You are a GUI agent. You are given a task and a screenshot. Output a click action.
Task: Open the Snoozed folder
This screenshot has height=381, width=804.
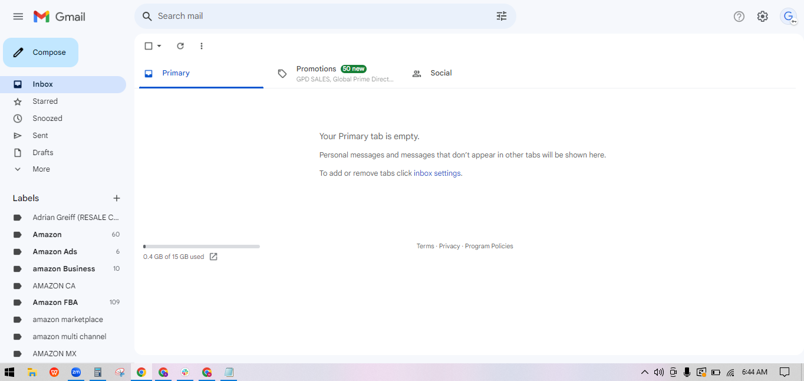(x=63, y=119)
